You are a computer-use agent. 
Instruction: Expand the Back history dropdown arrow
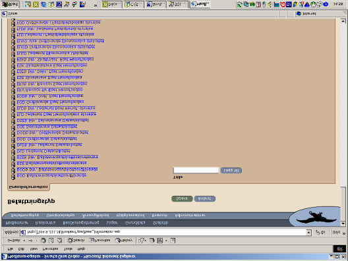[x=24, y=241]
